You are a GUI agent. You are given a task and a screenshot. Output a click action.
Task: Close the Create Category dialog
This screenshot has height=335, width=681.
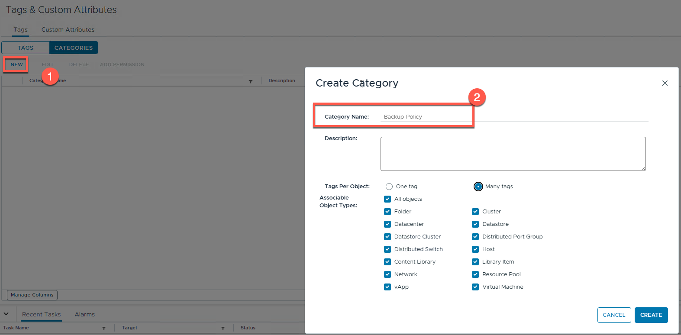(665, 83)
